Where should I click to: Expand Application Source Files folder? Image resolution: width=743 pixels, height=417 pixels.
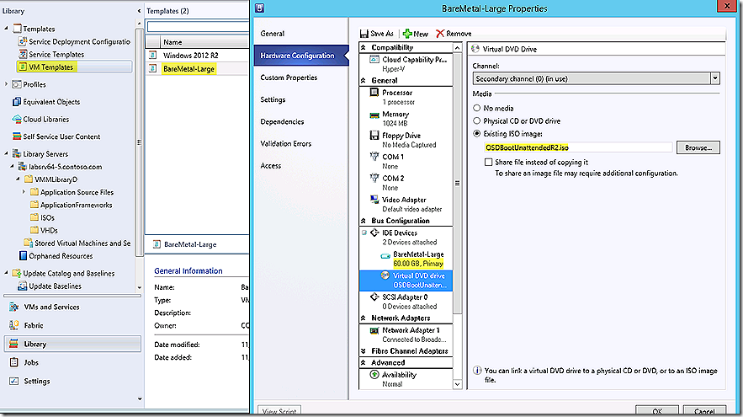pyautogui.click(x=24, y=192)
